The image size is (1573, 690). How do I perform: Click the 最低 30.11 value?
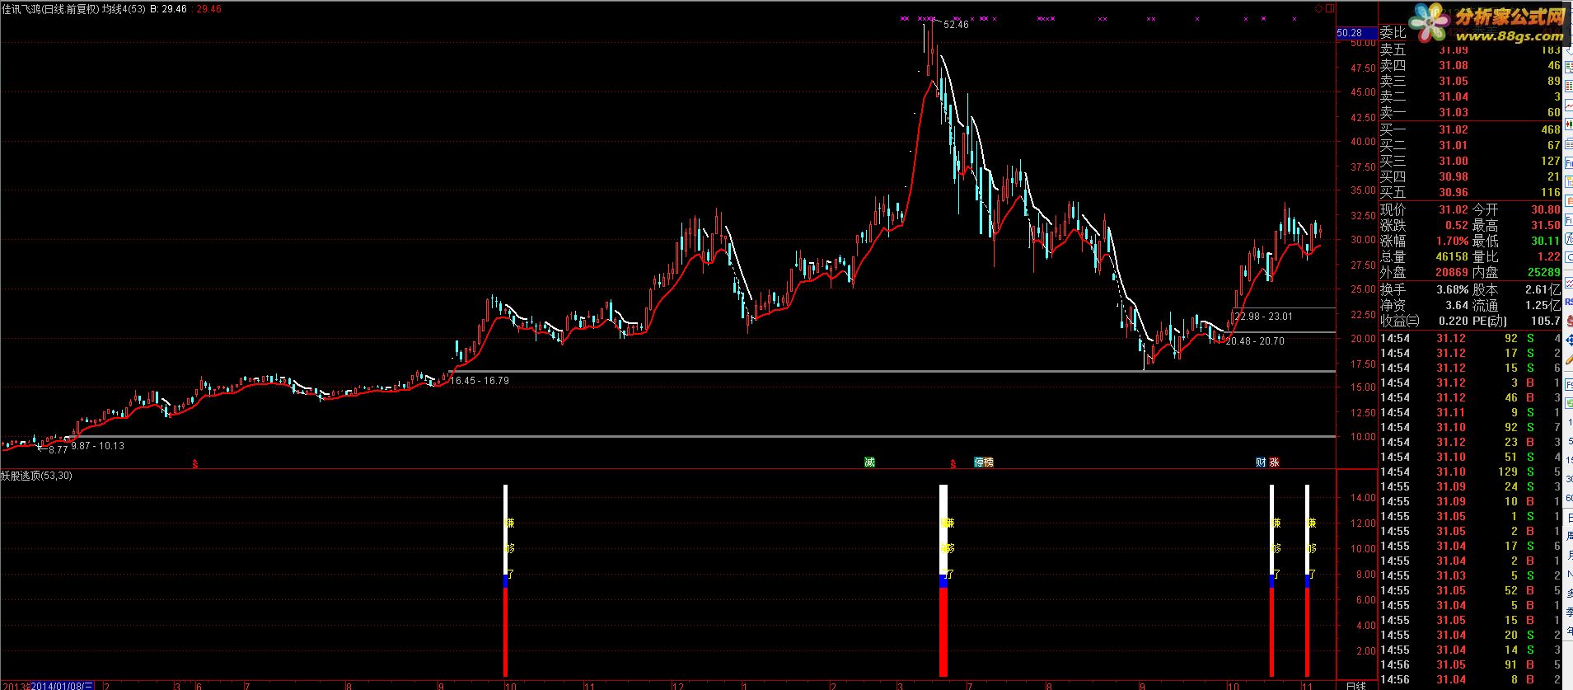tap(1546, 241)
